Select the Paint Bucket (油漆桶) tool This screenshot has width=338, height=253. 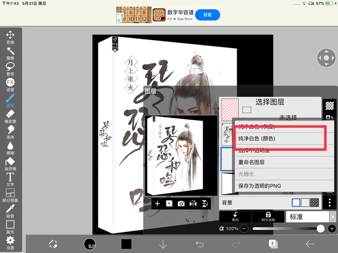(x=10, y=163)
